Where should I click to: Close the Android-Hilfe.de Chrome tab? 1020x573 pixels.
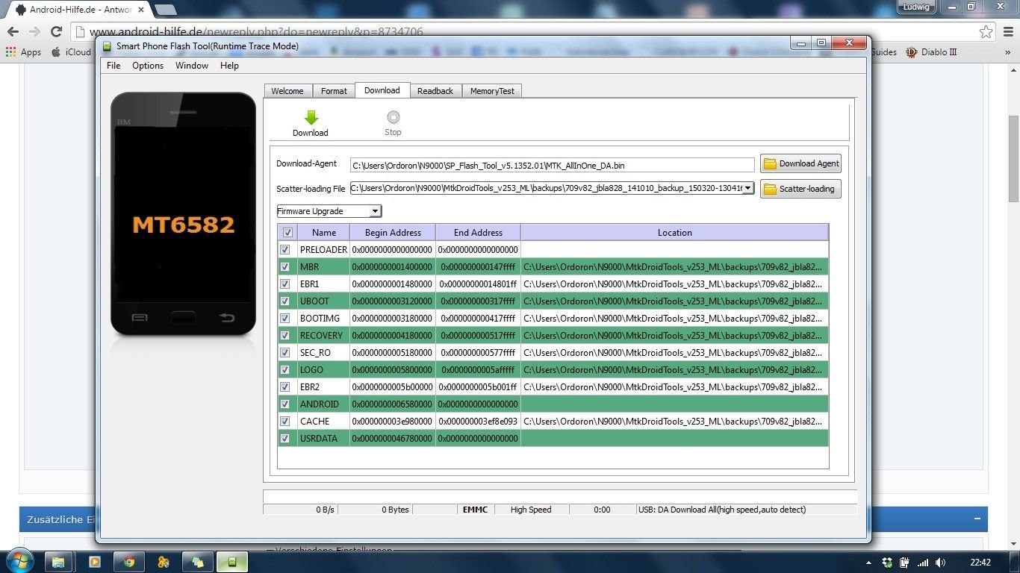click(x=140, y=10)
